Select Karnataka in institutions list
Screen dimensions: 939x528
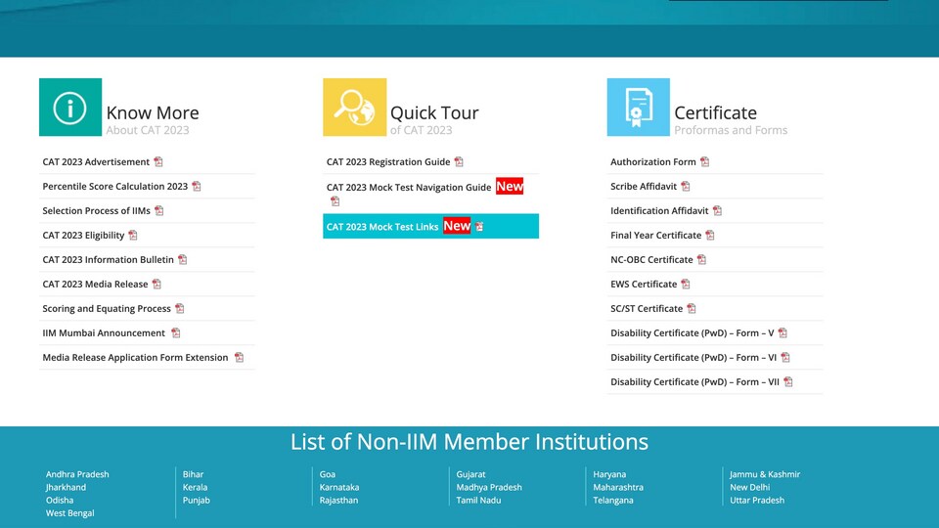pos(339,487)
